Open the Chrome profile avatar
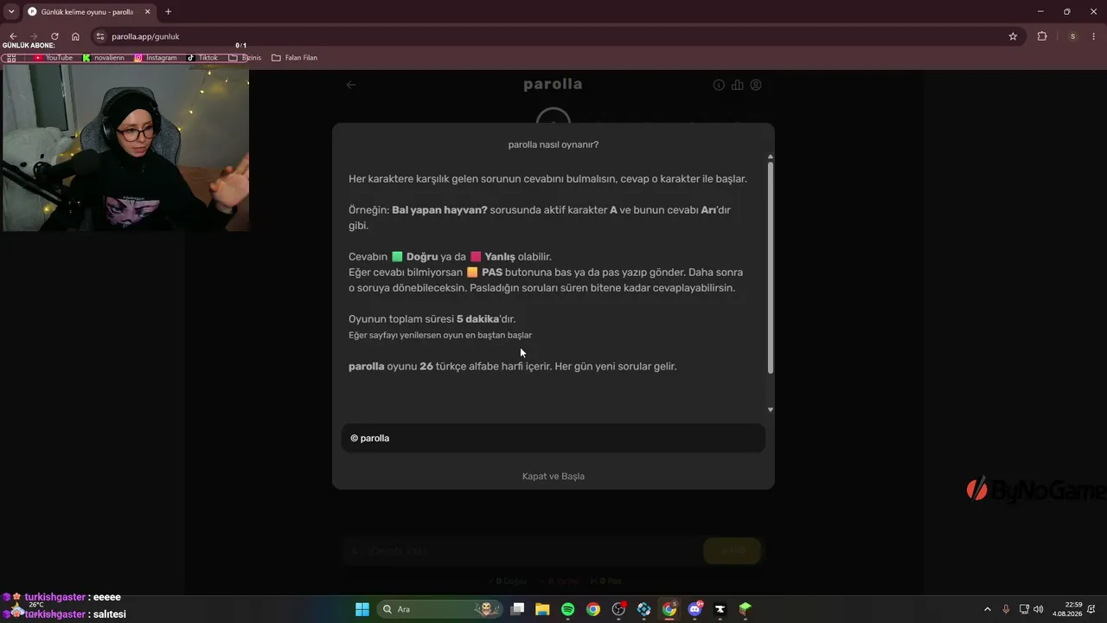 1072,36
